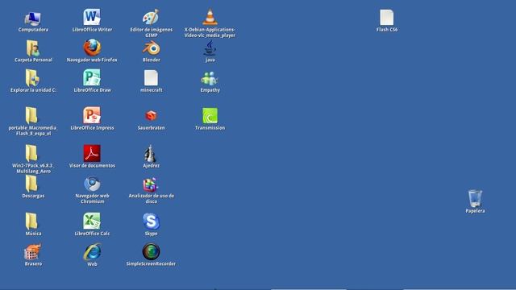
Task: Click the java icon
Action: coord(210,48)
